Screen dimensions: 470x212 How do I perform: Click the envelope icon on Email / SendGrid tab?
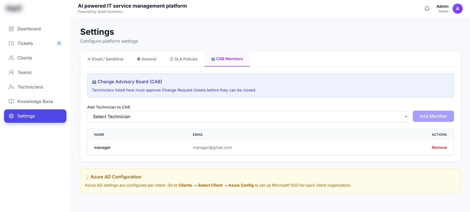89,59
